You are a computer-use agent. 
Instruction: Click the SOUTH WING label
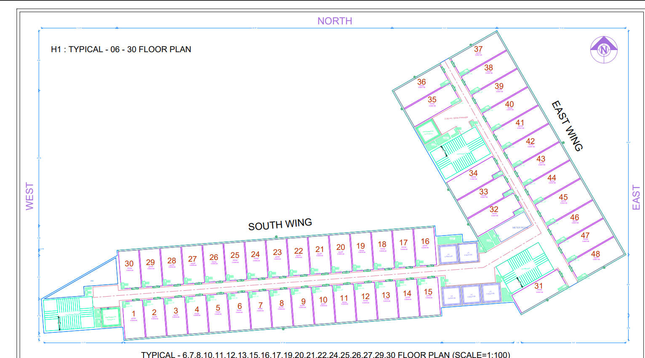click(280, 225)
